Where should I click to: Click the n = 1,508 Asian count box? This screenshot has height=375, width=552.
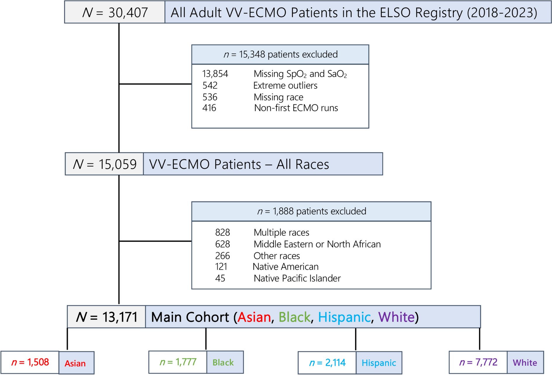coord(30,363)
